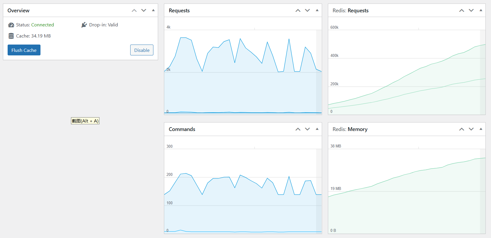This screenshot has height=238, width=491.
Task: Click the Flush Cache button
Action: (x=24, y=50)
